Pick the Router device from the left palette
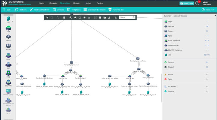217x120 pixels. [x=8, y=47]
